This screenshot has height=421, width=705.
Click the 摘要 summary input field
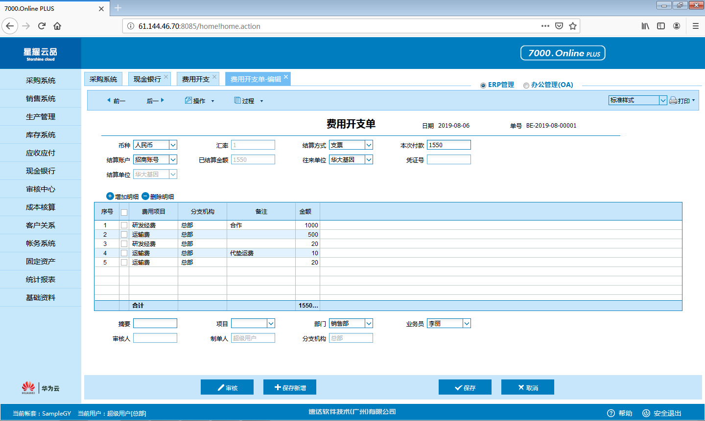[x=155, y=324]
